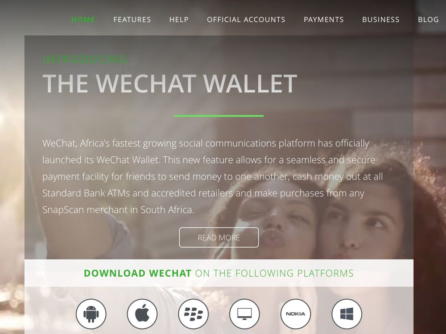Click the green divider line under headline
The width and height of the screenshot is (446, 334).
point(219,116)
